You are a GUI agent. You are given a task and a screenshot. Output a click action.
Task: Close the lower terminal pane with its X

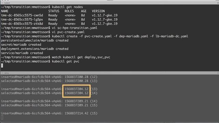[2, 73]
